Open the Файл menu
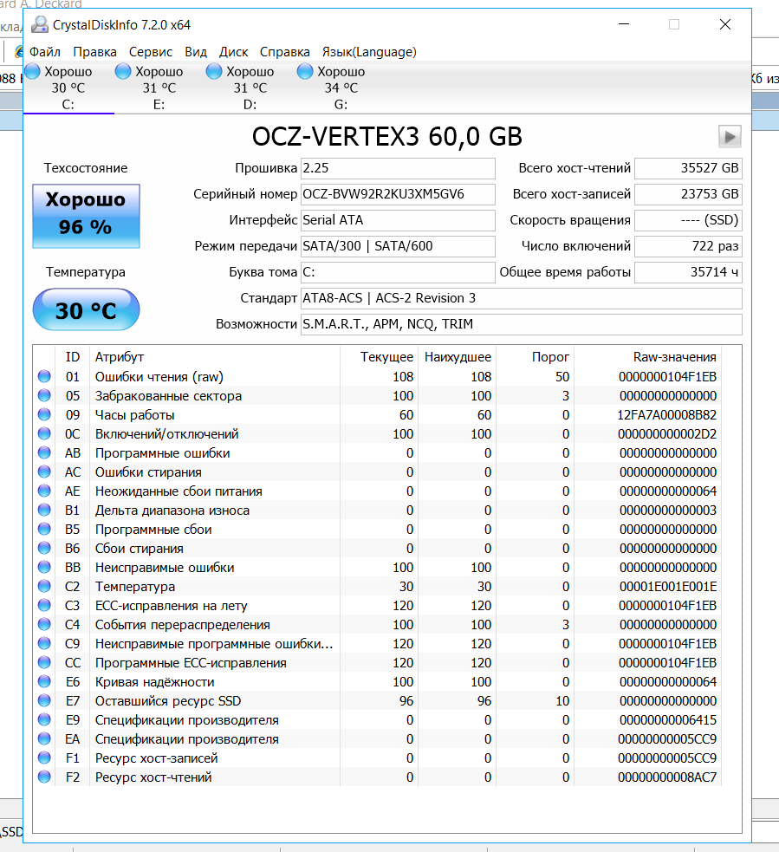The height and width of the screenshot is (852, 779). pos(44,52)
